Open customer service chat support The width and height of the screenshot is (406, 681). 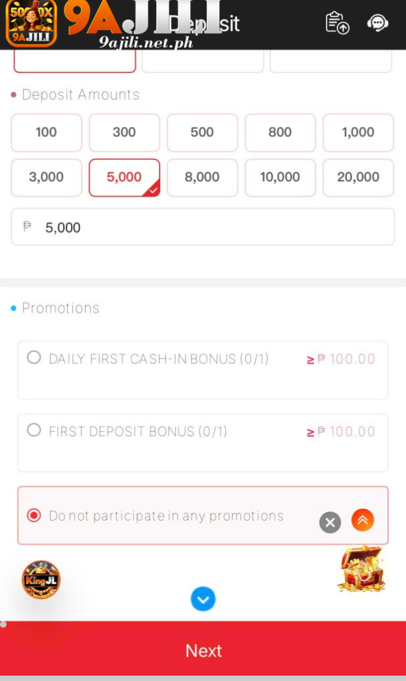(x=377, y=23)
